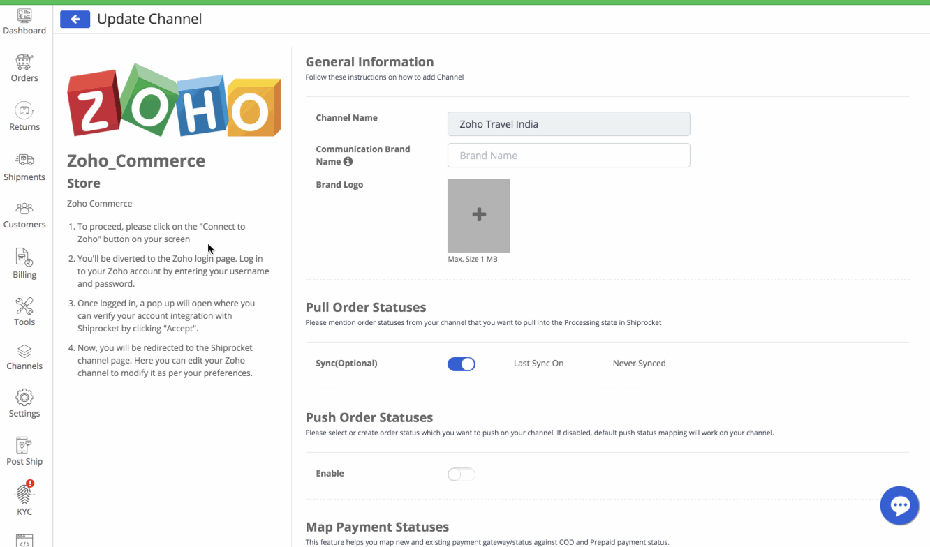930x547 pixels.
Task: Open the Customers sidebar icon
Action: (24, 208)
